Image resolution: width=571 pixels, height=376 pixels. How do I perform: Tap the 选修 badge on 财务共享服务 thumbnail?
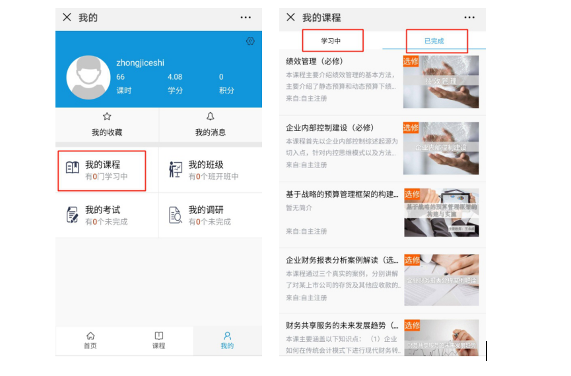click(x=412, y=325)
